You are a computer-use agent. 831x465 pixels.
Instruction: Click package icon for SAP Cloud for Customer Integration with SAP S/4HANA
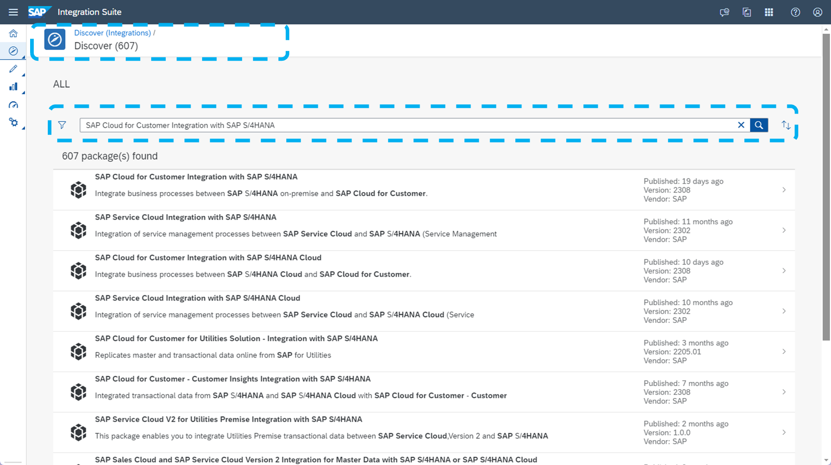[x=78, y=190]
